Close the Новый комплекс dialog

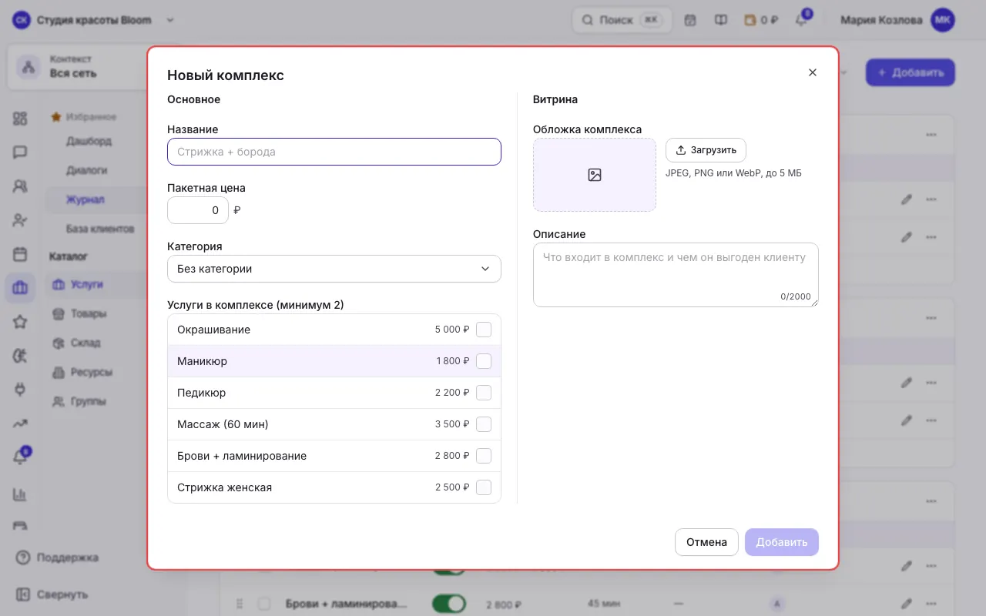812,72
